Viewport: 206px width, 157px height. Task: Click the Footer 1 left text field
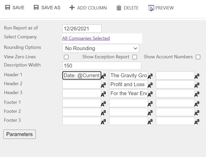pyautogui.click(x=82, y=103)
